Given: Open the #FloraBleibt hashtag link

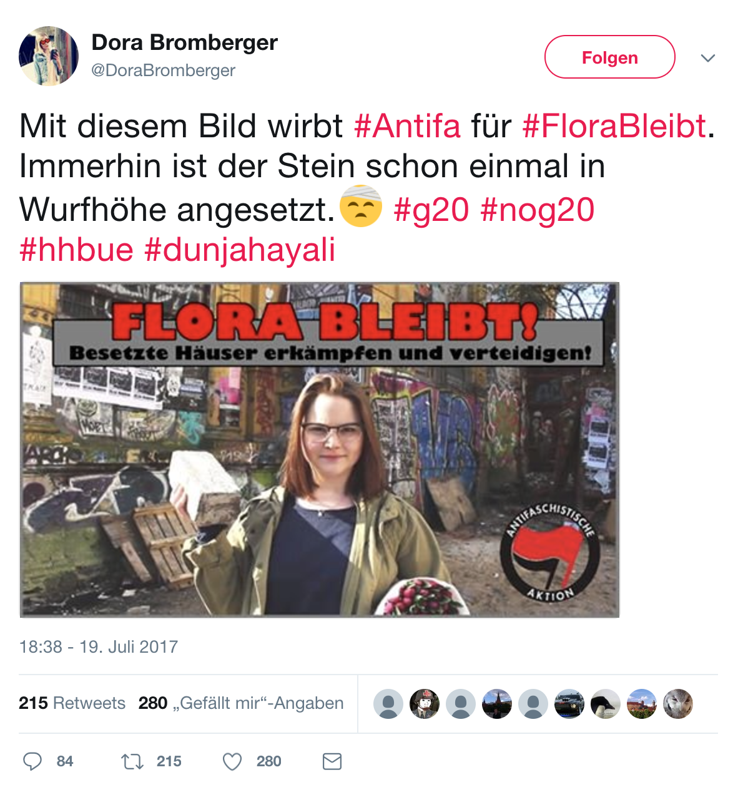Looking at the screenshot, I should pyautogui.click(x=614, y=126).
